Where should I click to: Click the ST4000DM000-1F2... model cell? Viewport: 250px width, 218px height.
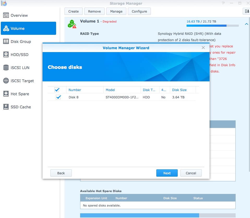(x=122, y=97)
